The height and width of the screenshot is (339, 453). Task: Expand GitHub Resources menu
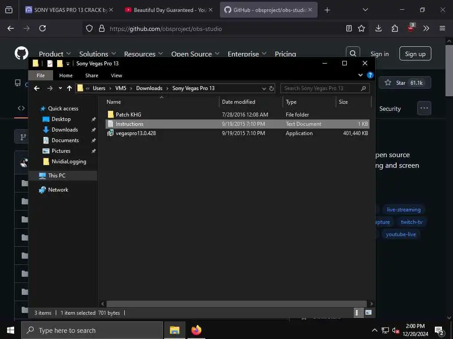143,54
